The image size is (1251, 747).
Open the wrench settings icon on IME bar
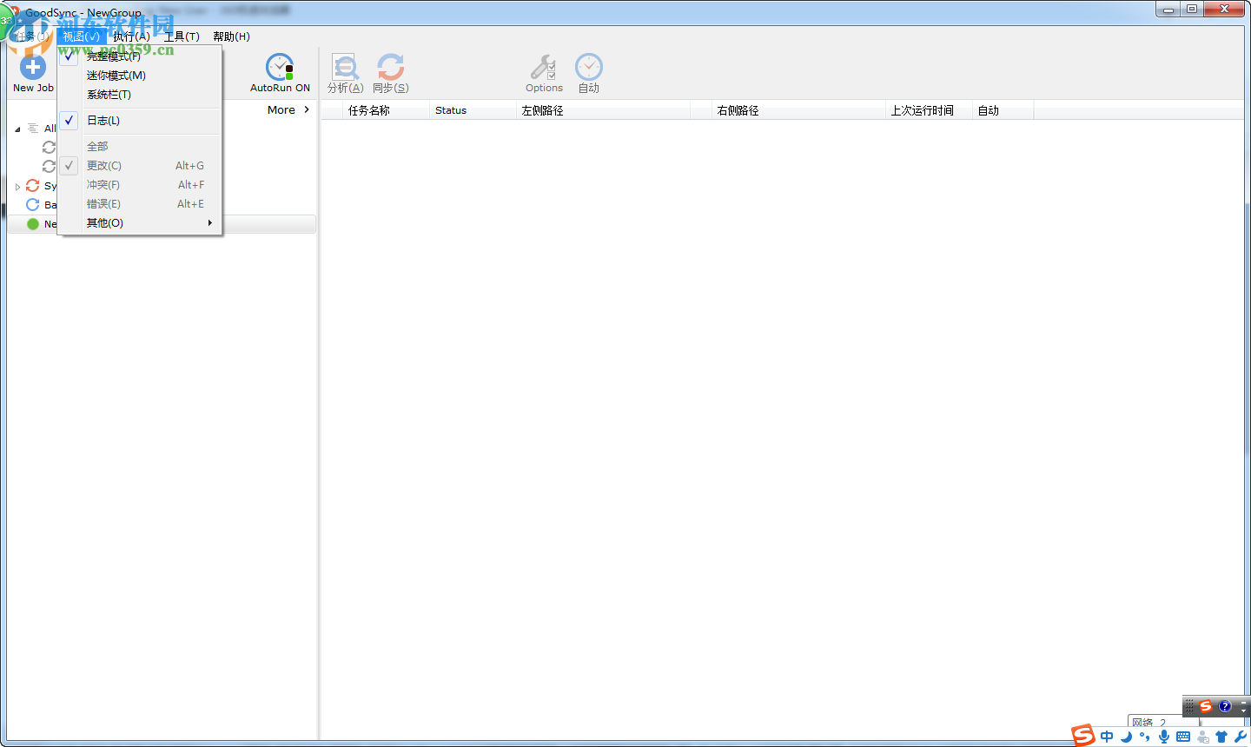coord(1241,737)
